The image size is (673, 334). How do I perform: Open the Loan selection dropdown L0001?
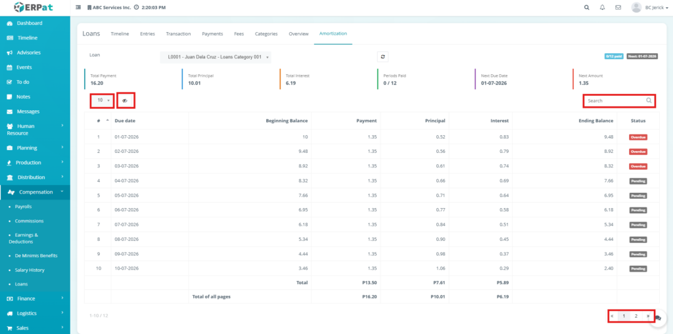pos(216,57)
